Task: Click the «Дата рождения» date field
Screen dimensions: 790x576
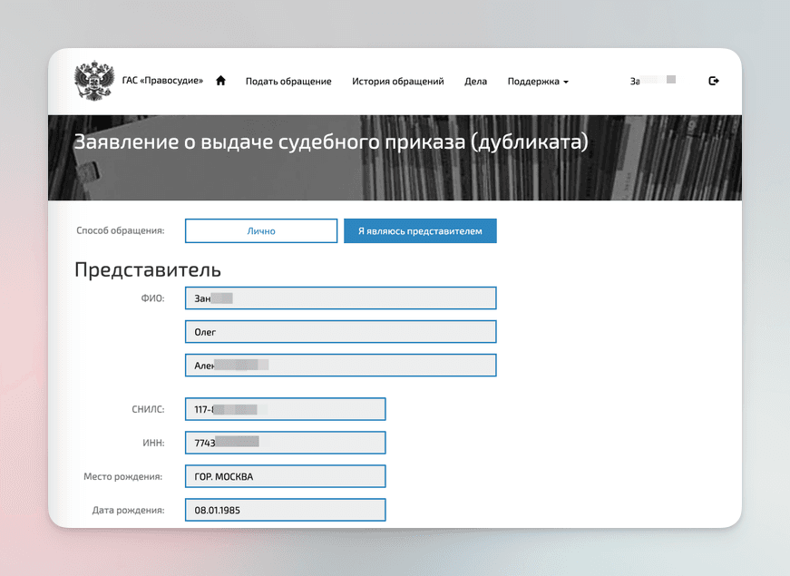Action: tap(285, 510)
